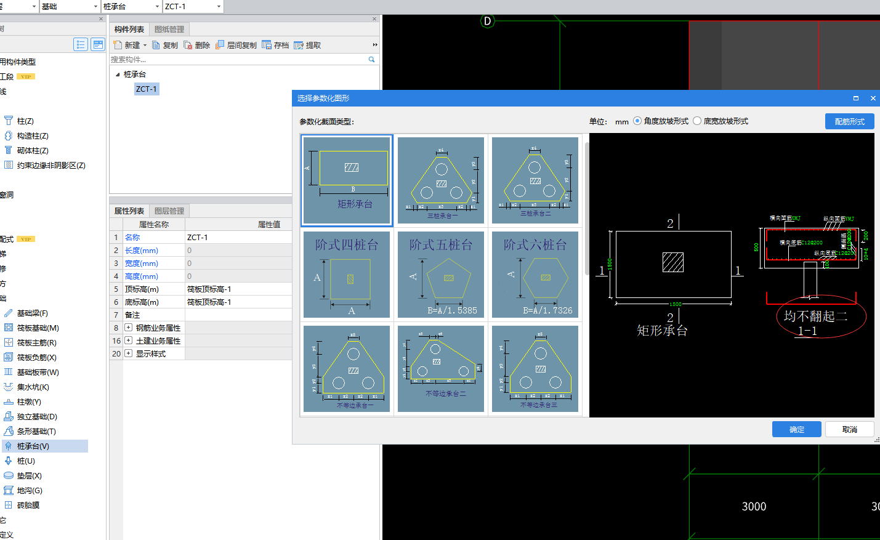Select ZCT-1 in component tree

click(x=147, y=89)
